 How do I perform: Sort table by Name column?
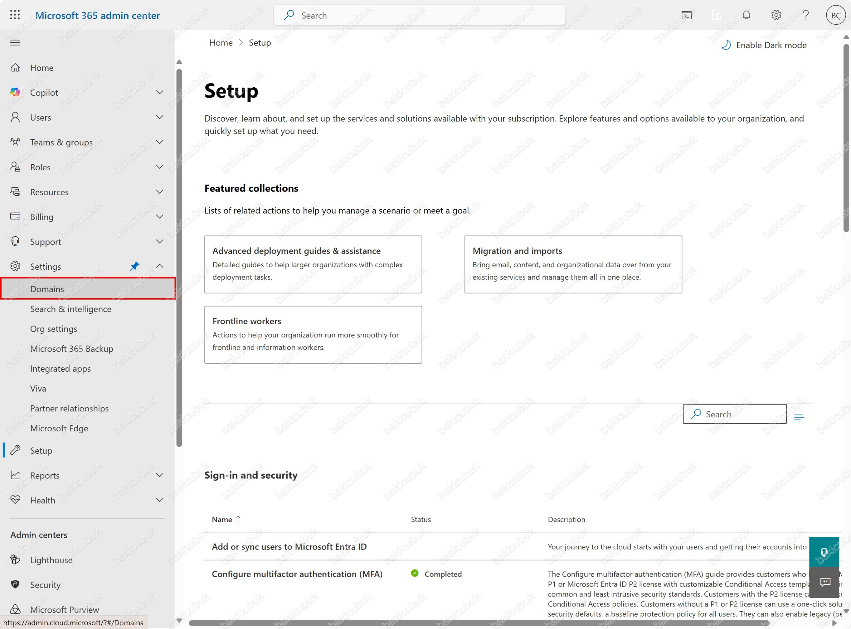222,519
